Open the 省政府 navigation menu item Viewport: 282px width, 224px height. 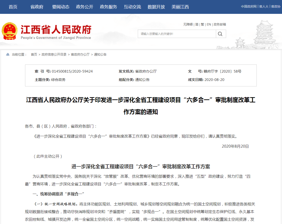coord(37,7)
